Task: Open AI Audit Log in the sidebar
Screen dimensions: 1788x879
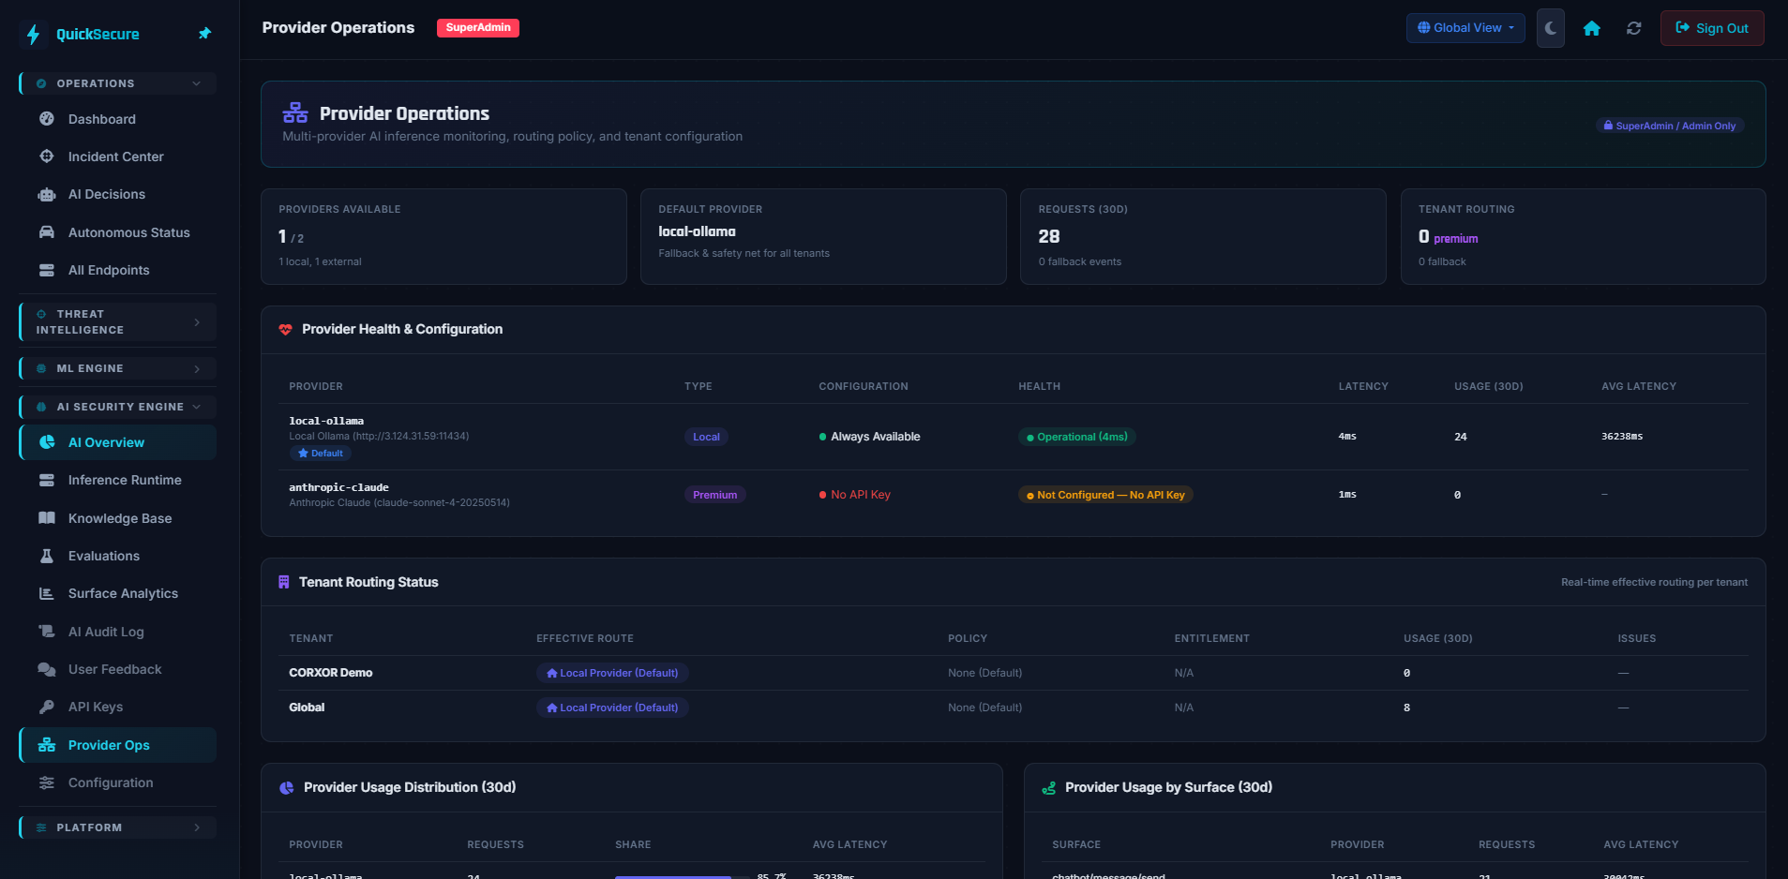Action: click(x=103, y=632)
